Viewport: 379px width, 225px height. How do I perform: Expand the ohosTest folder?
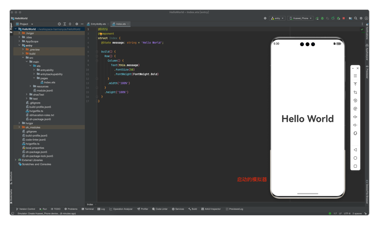[27, 94]
